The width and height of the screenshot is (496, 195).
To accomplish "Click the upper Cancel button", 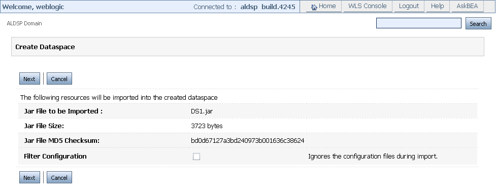I will (x=59, y=79).
